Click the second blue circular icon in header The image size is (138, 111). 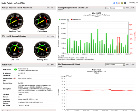click(117, 3)
